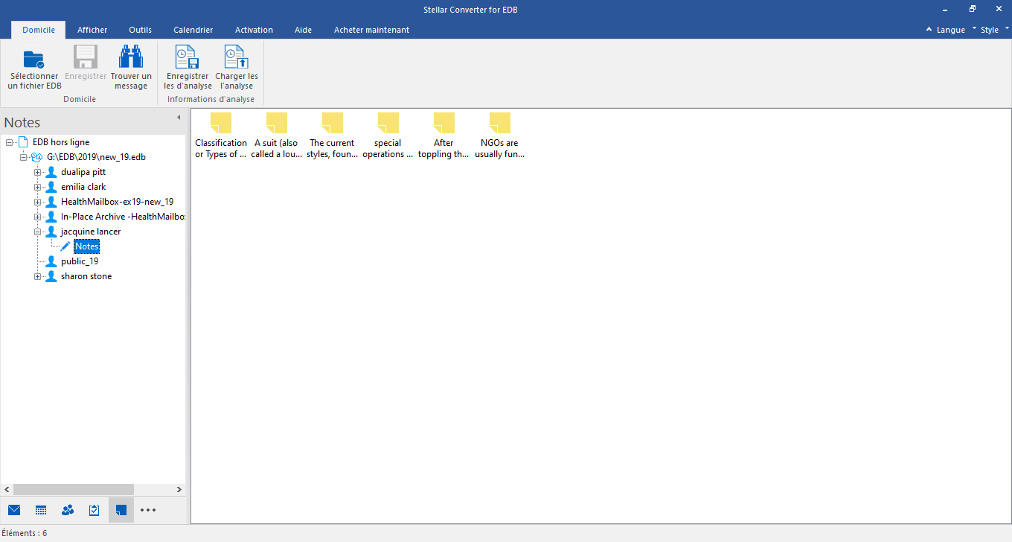Select emilia clark mailbox
The width and height of the screenshot is (1012, 542).
click(83, 187)
